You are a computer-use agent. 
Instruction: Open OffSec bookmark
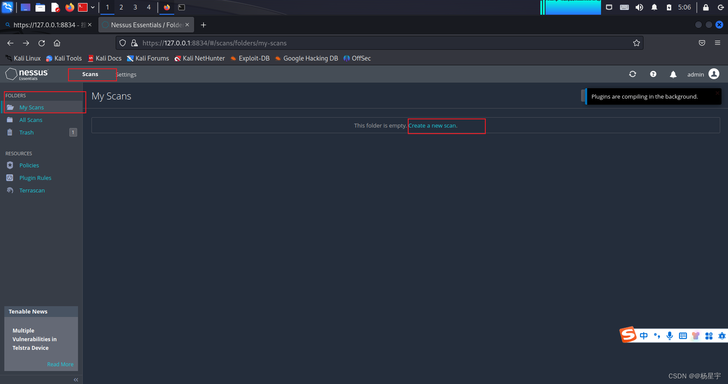pos(357,58)
